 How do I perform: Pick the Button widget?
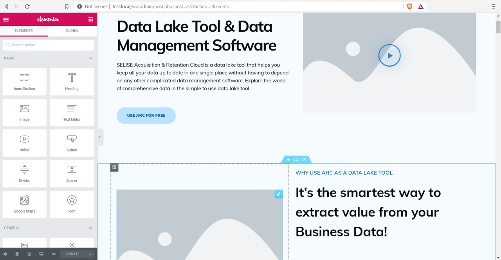click(72, 143)
